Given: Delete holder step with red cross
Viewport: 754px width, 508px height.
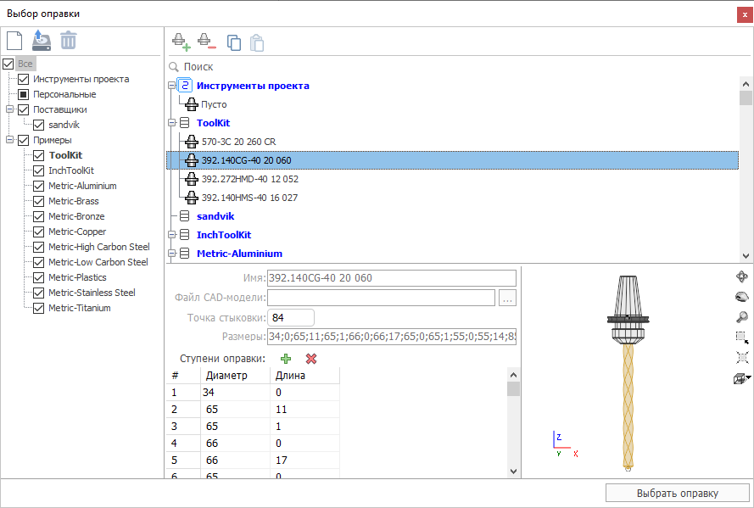Looking at the screenshot, I should pyautogui.click(x=311, y=359).
